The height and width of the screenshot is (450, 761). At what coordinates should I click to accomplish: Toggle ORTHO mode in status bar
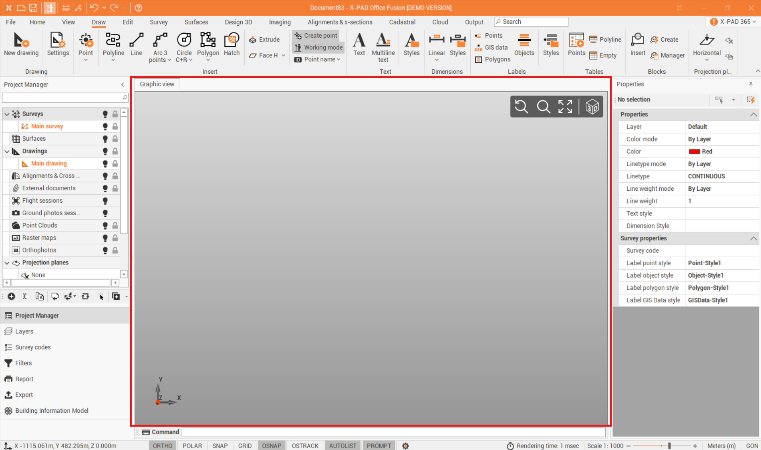tap(162, 446)
